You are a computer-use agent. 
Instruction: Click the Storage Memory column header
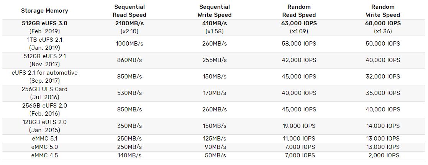coord(44,11)
